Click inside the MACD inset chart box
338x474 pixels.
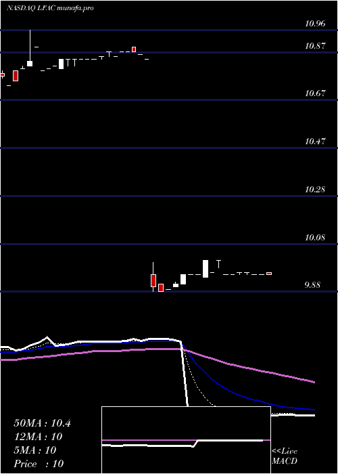(186, 440)
